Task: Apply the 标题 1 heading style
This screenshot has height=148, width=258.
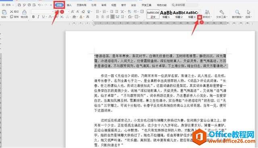Action: (166, 14)
